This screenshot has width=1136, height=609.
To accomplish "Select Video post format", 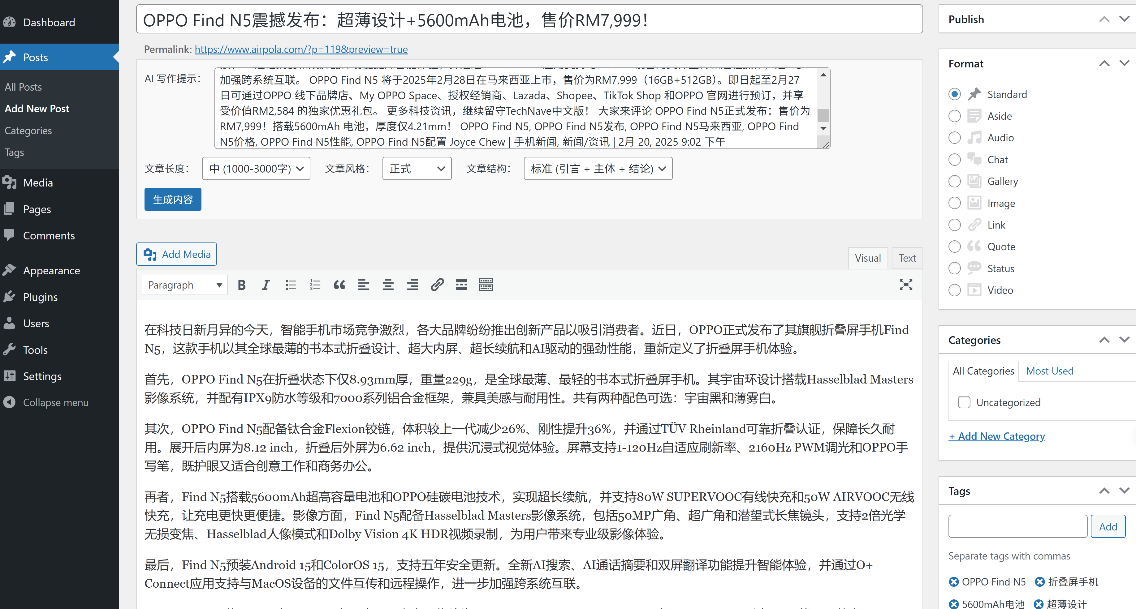I will [x=954, y=290].
